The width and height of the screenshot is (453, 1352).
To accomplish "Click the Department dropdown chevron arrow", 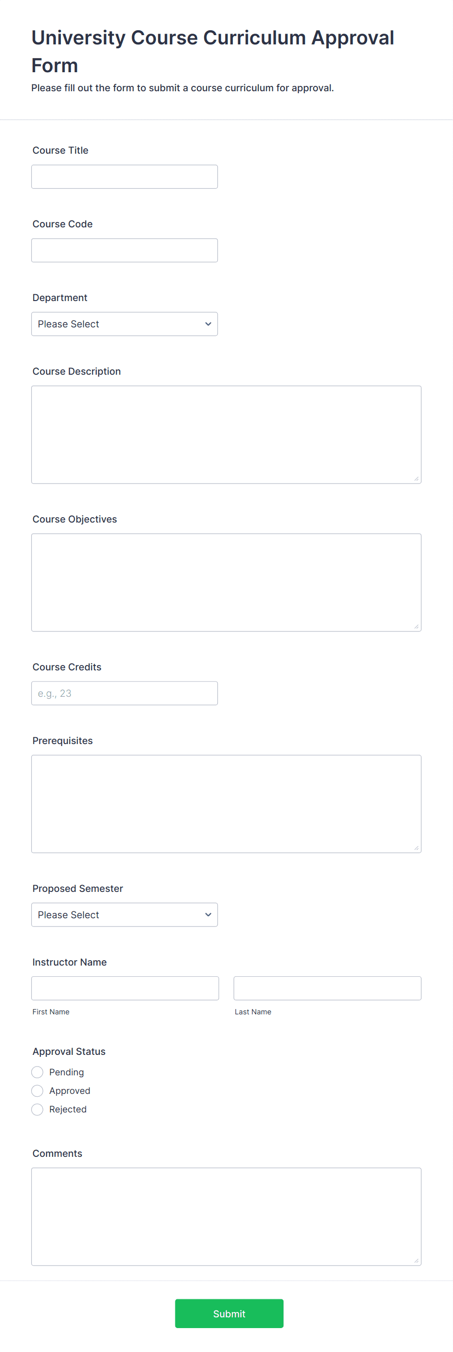I will (208, 324).
